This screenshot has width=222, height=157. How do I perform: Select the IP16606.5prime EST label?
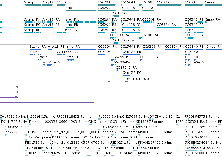point(110,117)
